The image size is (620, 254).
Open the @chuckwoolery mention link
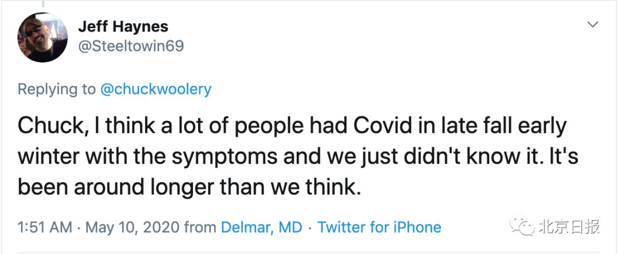pos(156,89)
